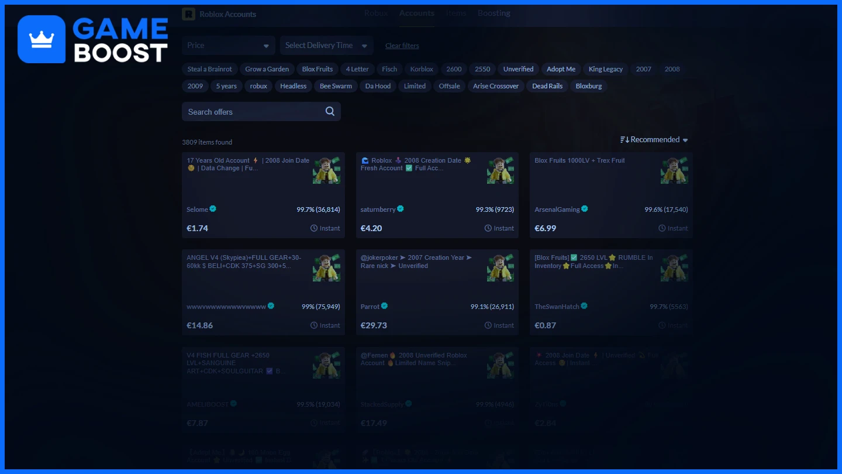Click the avatar thumbnail on Selome's listing
Screen dimensions: 842x474
[x=326, y=170]
